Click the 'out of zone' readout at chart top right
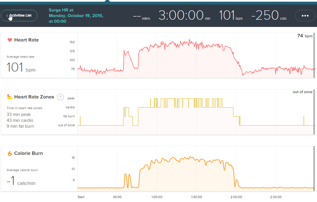The width and height of the screenshot is (317, 202). (302, 92)
